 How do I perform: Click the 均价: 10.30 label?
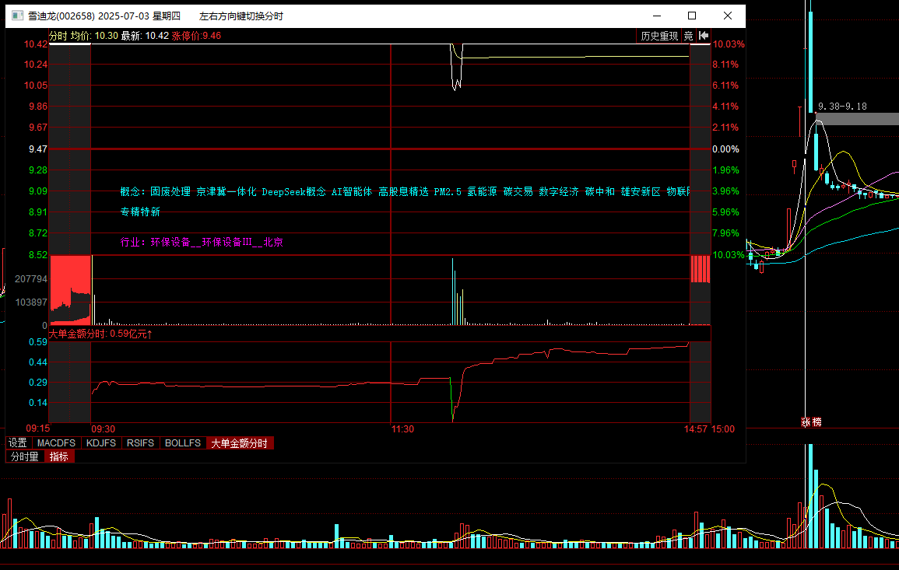click(x=94, y=36)
